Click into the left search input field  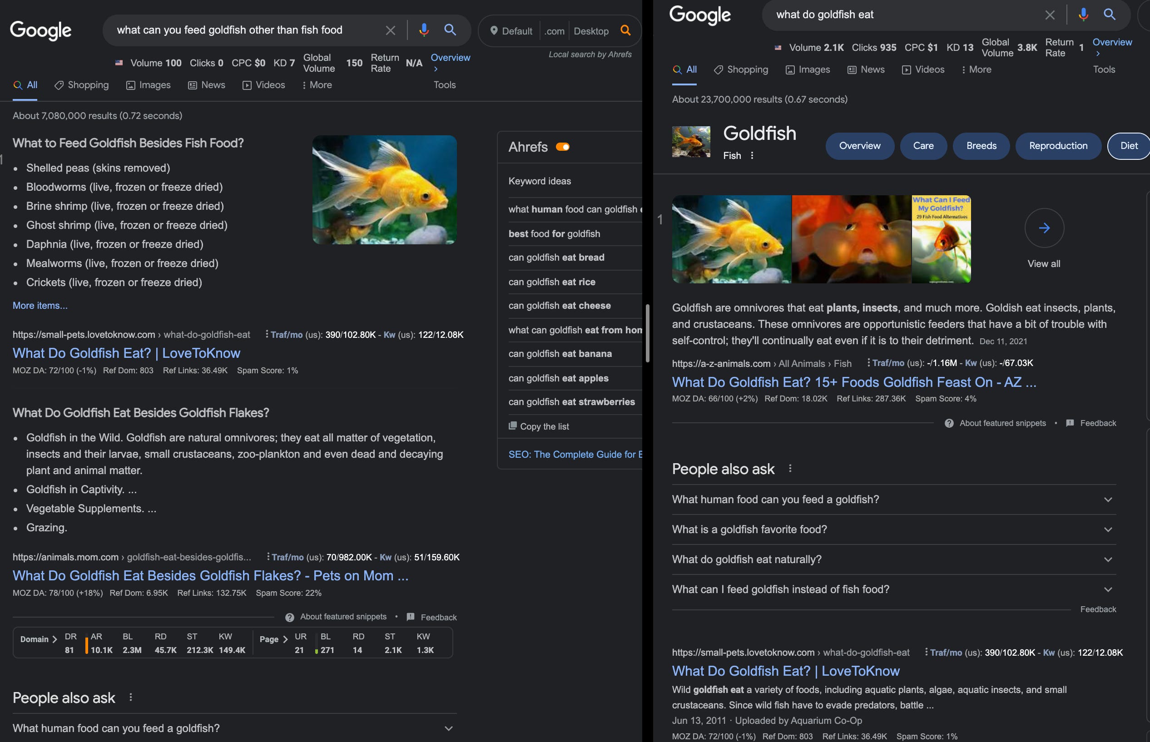click(248, 30)
